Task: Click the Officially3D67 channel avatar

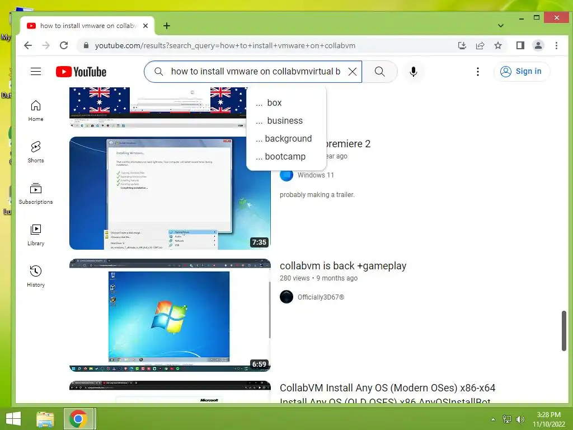Action: click(286, 297)
